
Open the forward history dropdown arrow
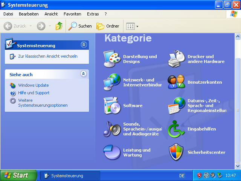(x=50, y=26)
